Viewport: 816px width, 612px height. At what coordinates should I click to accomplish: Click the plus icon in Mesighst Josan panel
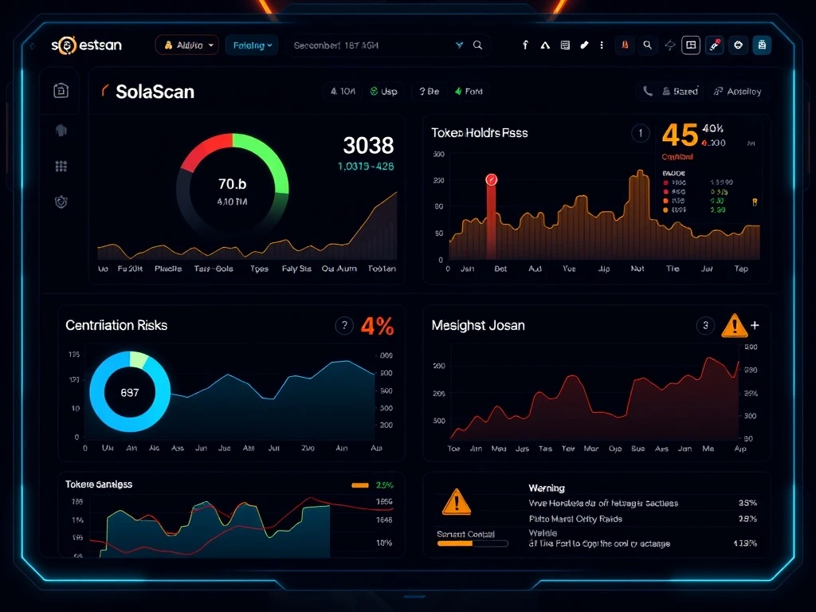pyautogui.click(x=755, y=325)
